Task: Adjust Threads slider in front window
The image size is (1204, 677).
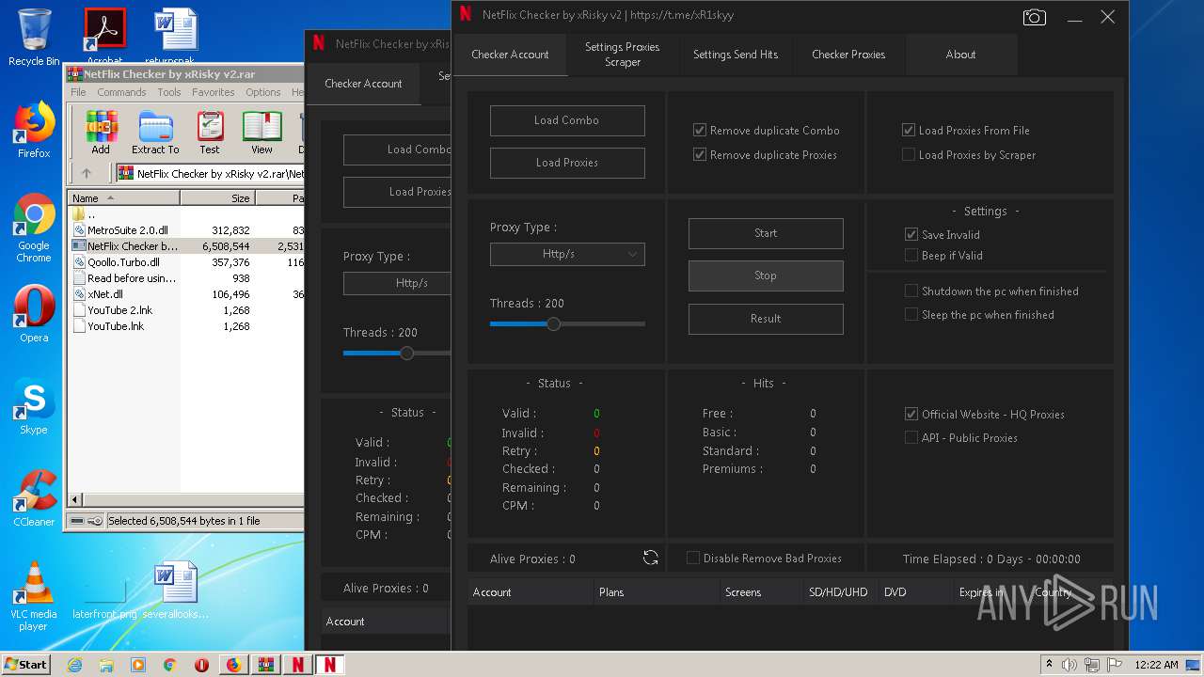Action: tap(567, 323)
